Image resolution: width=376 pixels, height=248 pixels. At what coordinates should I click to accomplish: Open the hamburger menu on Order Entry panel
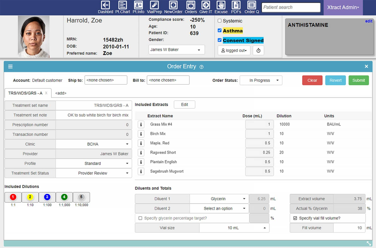10,66
